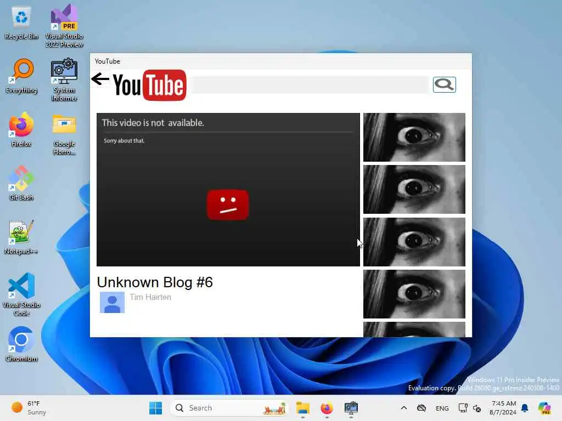Select the fourth eye thumbnail in sidebar
The width and height of the screenshot is (562, 421).
(414, 294)
